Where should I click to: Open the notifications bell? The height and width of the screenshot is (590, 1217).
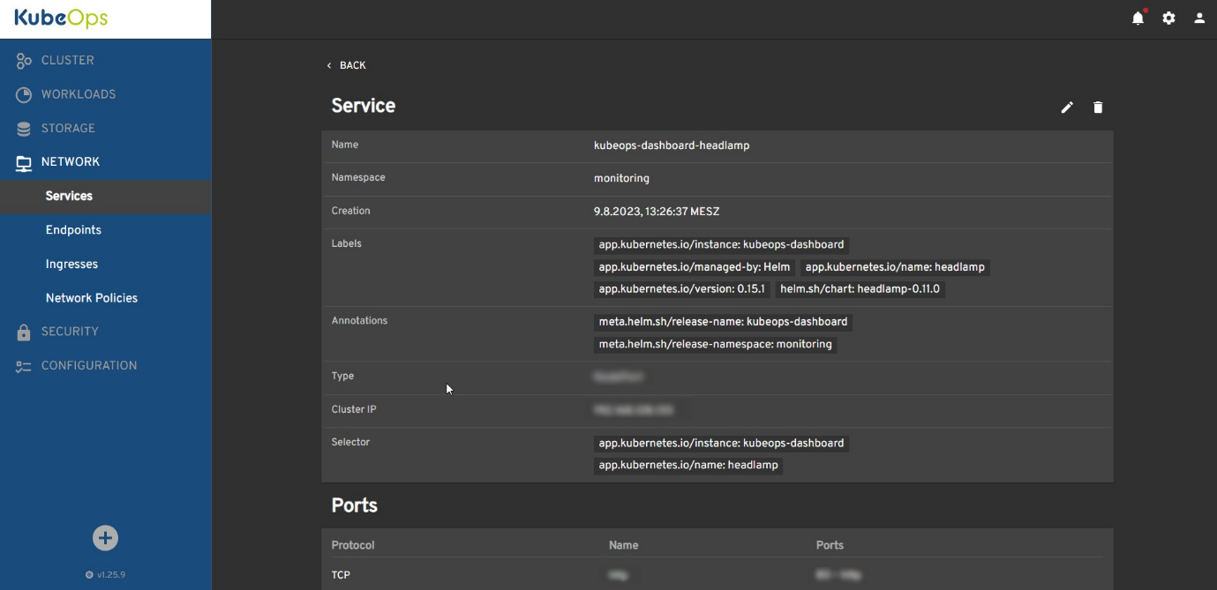pos(1138,18)
